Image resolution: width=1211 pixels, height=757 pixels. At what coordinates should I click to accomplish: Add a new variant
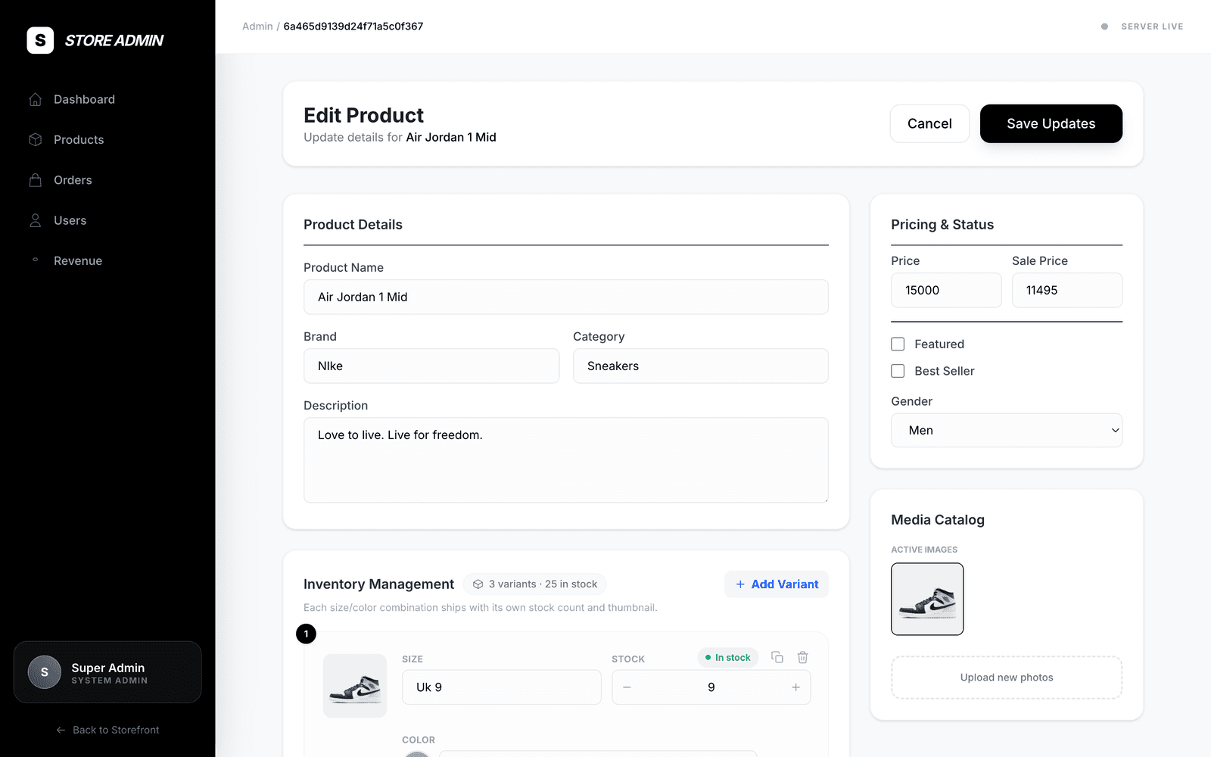(777, 584)
